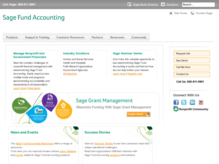
Task: Click the Call Me Now button
Action: pyautogui.click(x=192, y=67)
